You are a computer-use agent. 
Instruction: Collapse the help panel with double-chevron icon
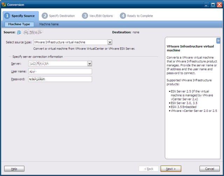[218, 41]
